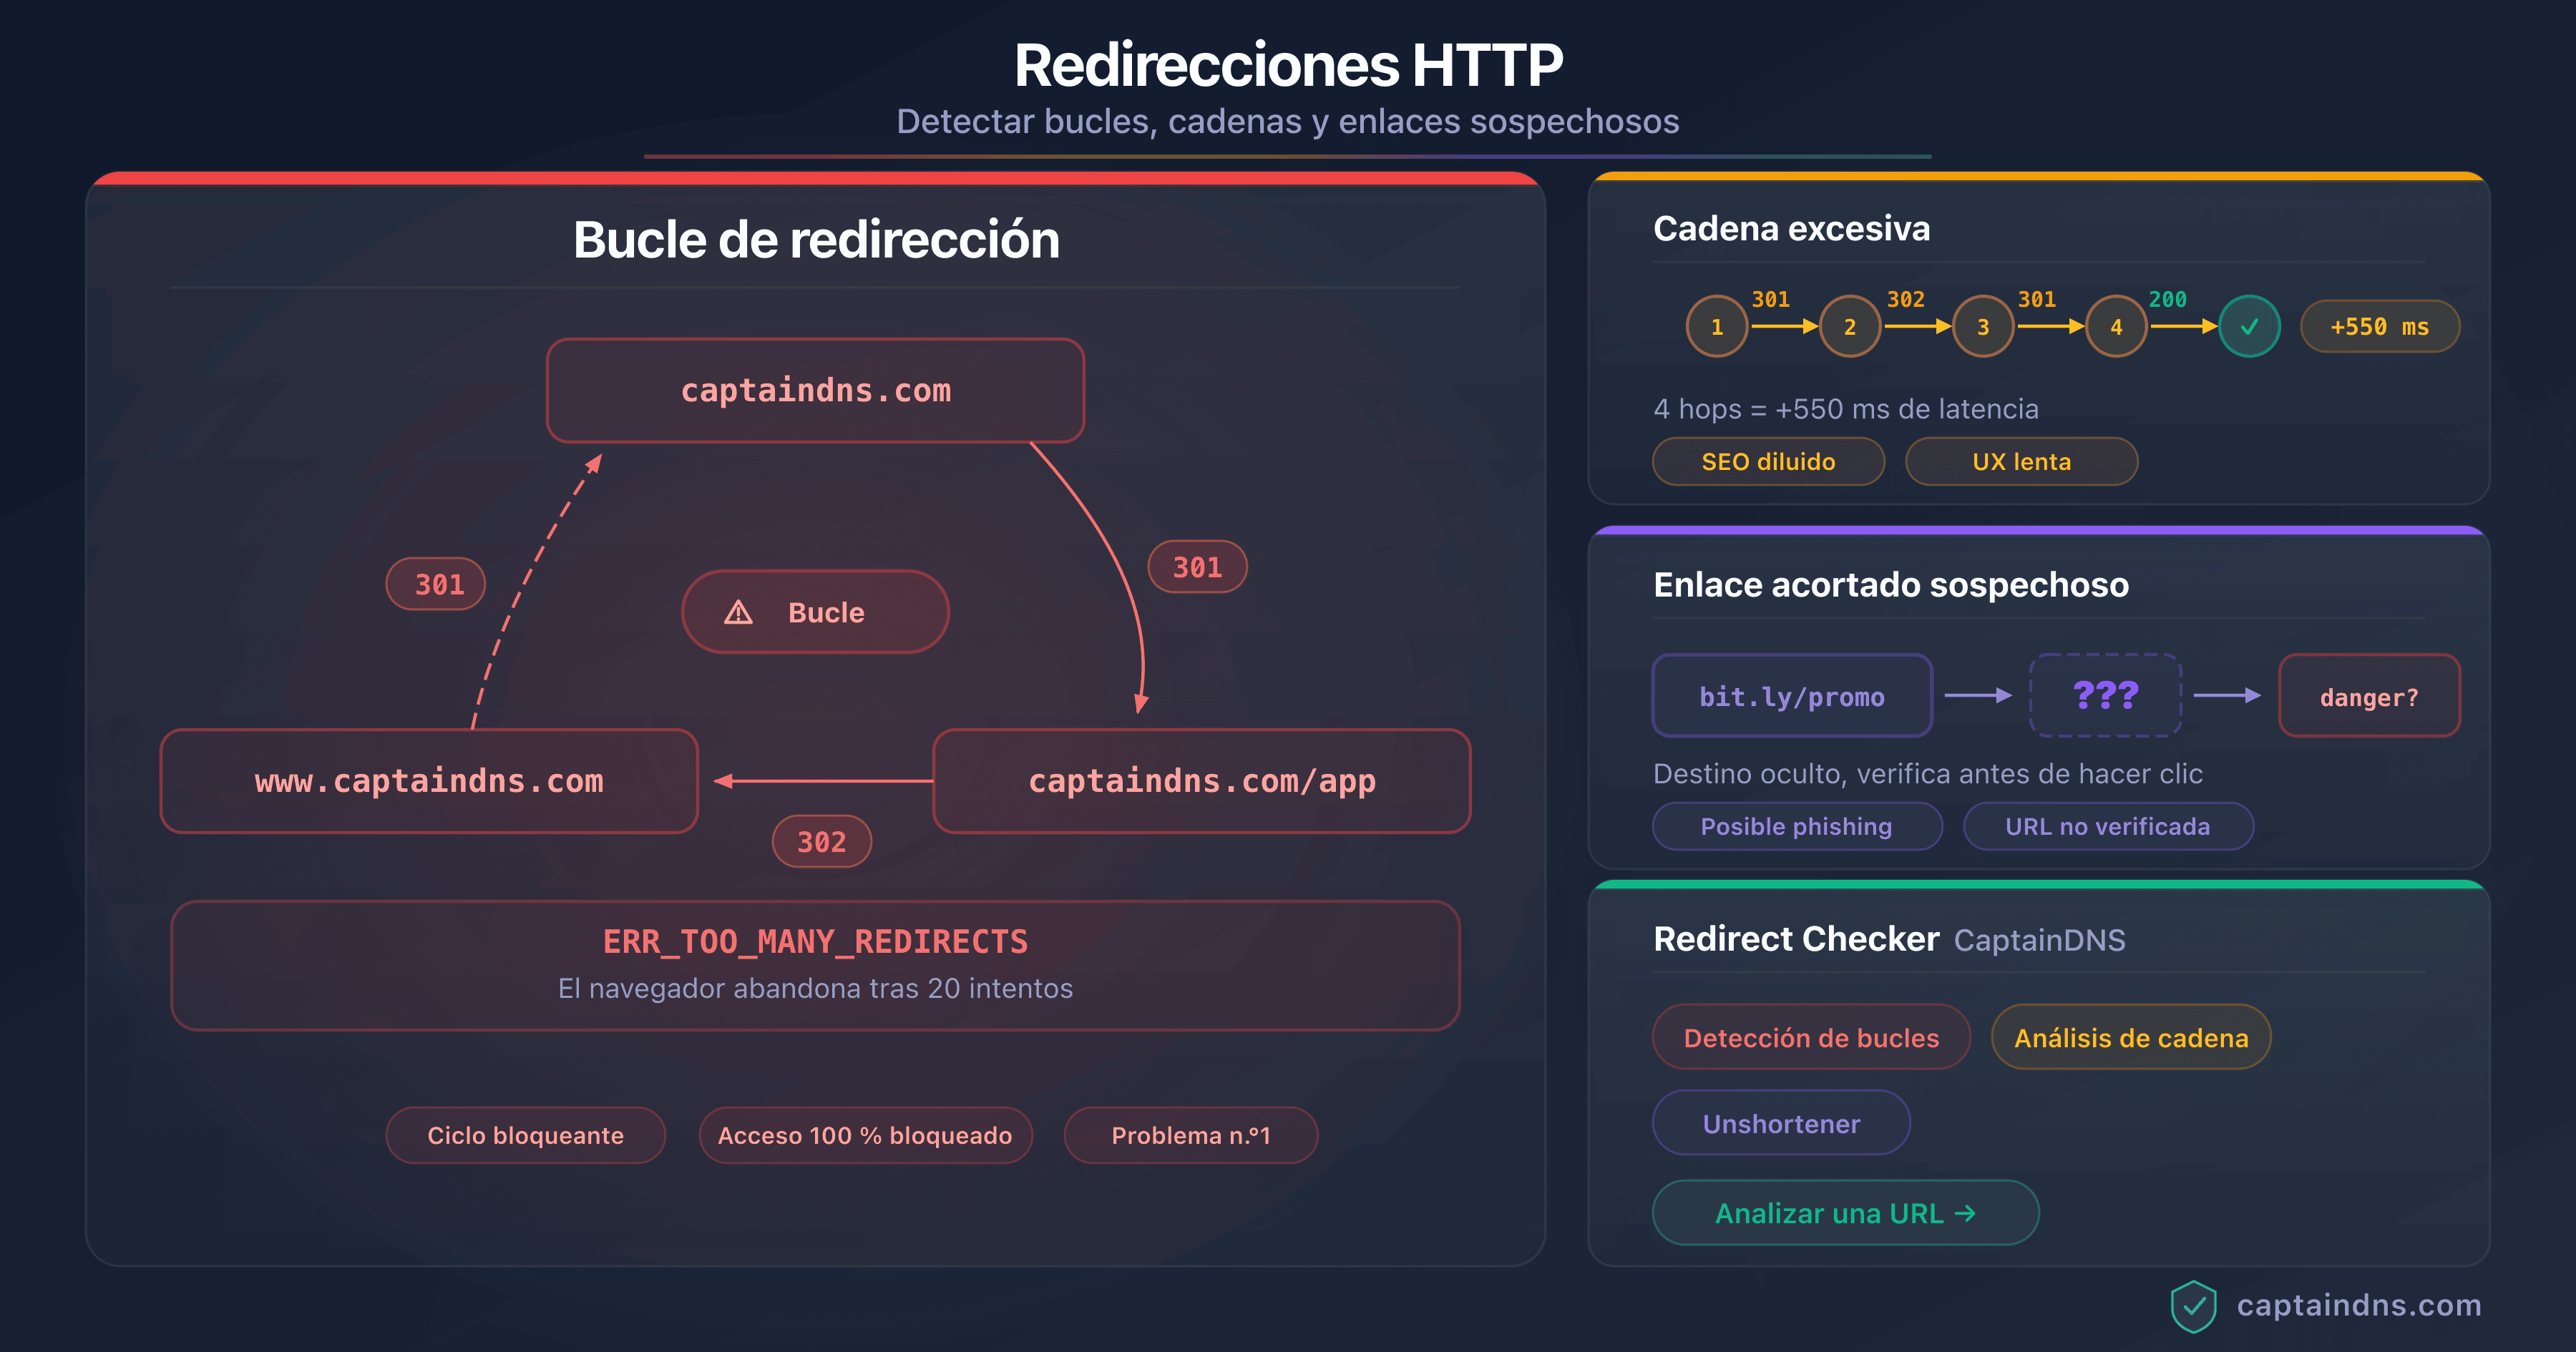2576x1352 pixels.
Task: Click the shield logo beside captaindns.com
Action: [x=2193, y=1306]
